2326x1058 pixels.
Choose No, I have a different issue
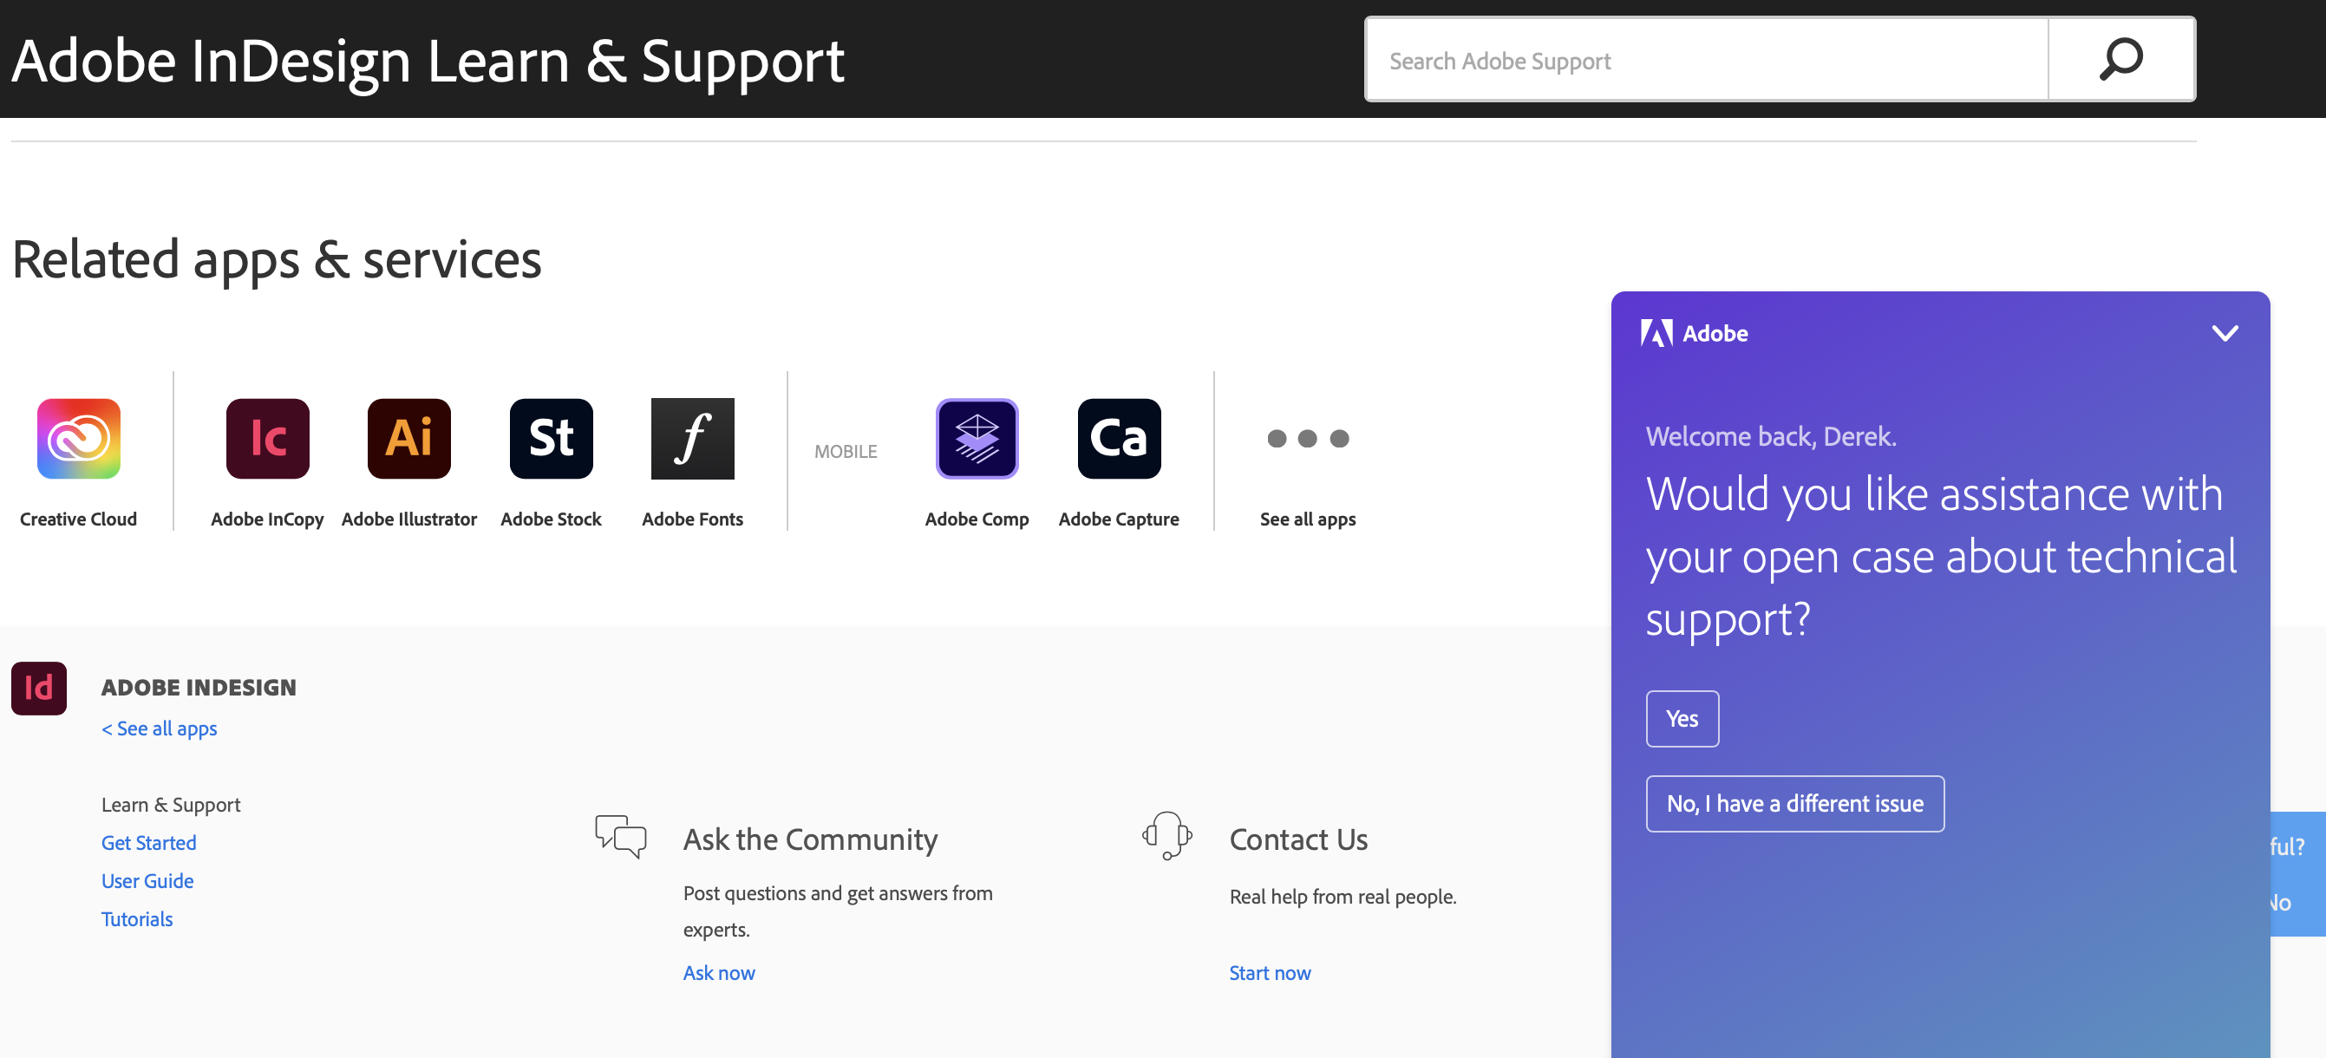pyautogui.click(x=1794, y=802)
